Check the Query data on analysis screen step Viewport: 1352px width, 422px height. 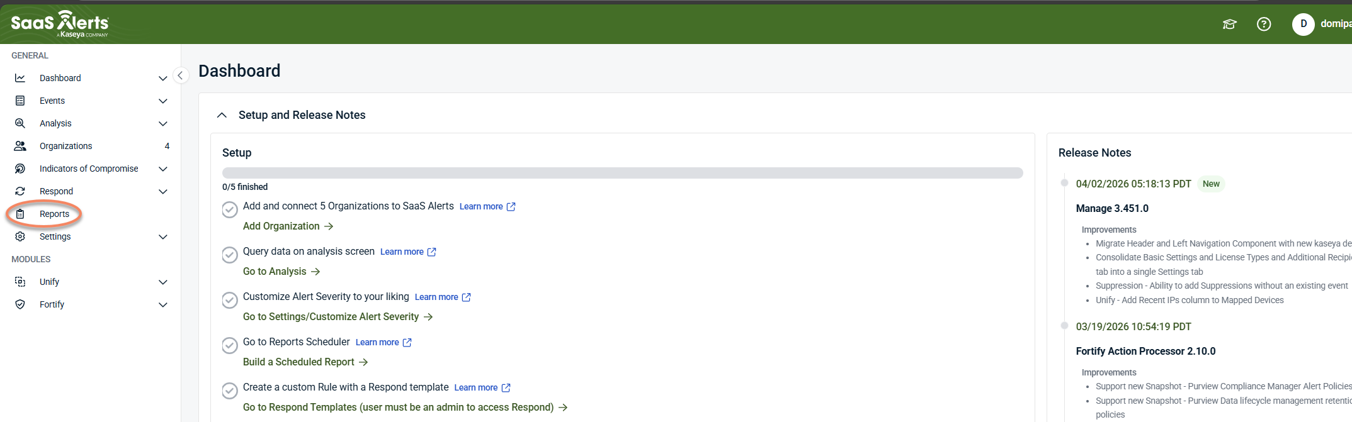230,255
